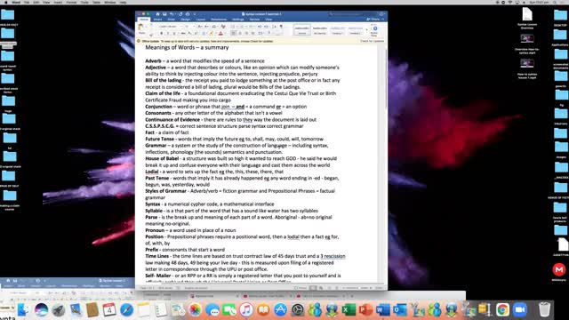Toggle align left paragraph button
The width and height of the screenshot is (569, 320).
(233, 34)
